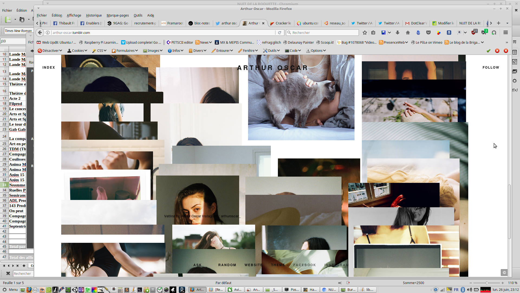Open the uBlock Origin shield icon
This screenshot has width=520, height=293.
click(473, 33)
